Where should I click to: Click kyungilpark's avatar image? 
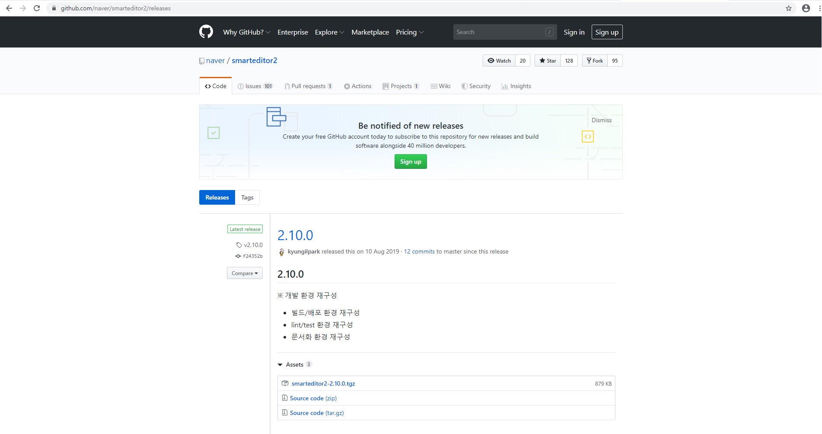pyautogui.click(x=282, y=252)
